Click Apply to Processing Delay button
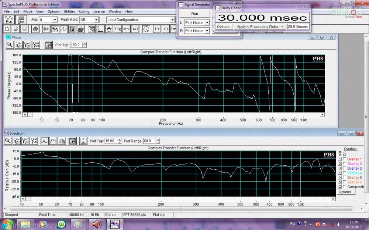Image resolution: width=369 pixels, height=230 pixels. coord(260,26)
